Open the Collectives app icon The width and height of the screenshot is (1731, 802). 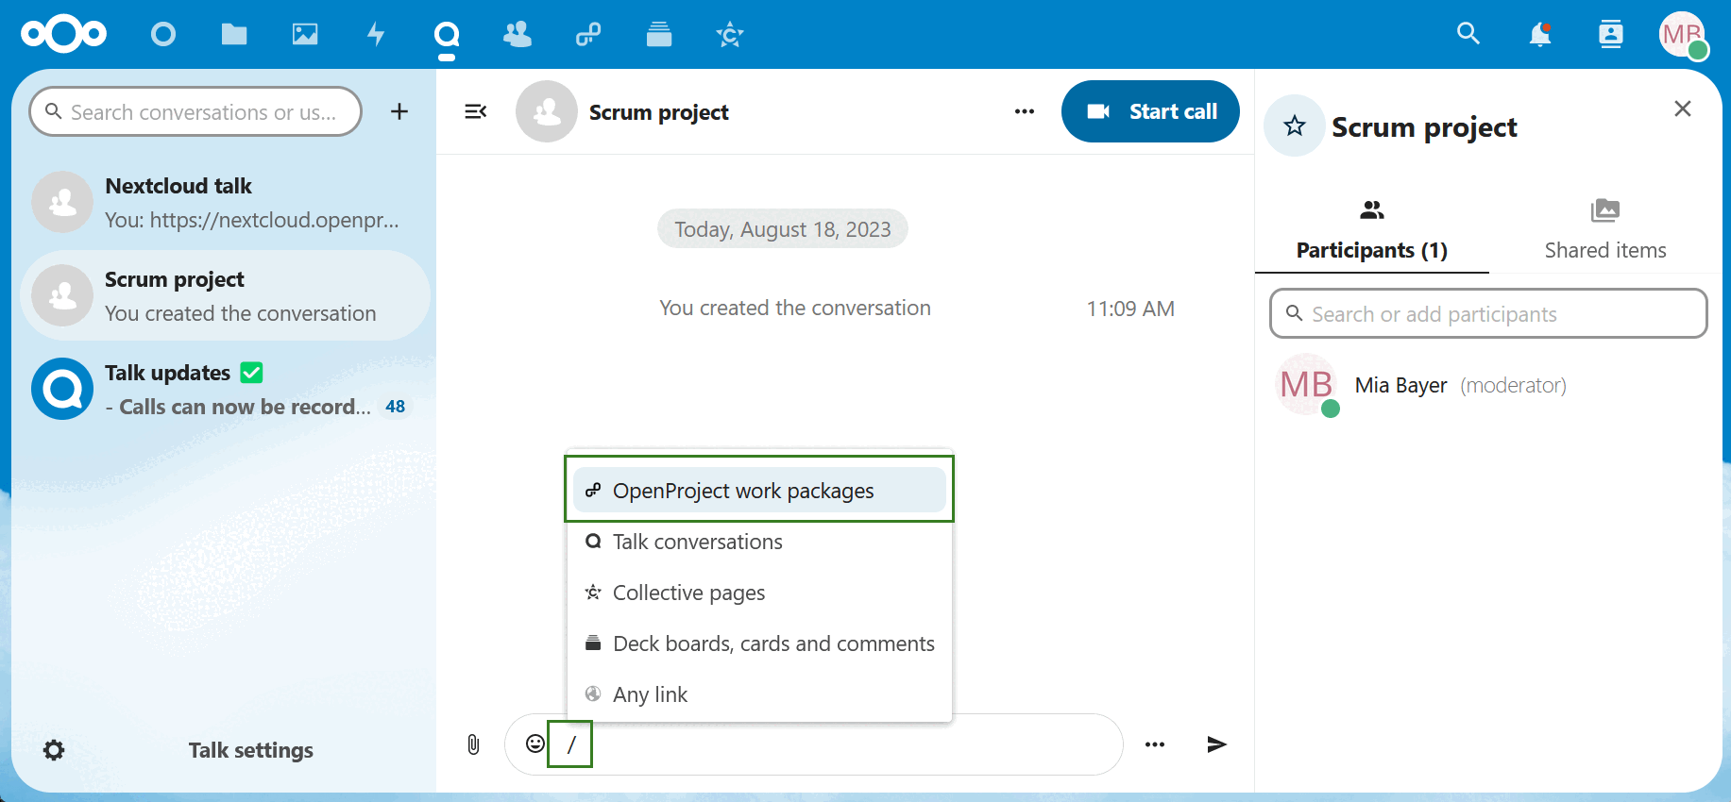point(730,35)
